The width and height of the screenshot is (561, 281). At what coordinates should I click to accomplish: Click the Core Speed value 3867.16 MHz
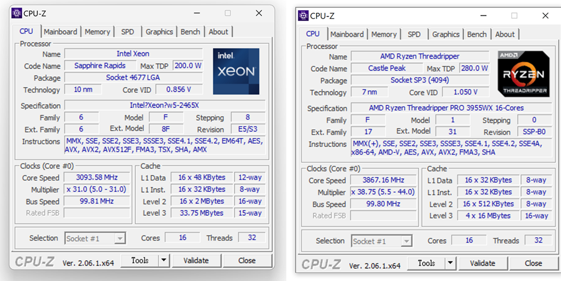click(383, 180)
